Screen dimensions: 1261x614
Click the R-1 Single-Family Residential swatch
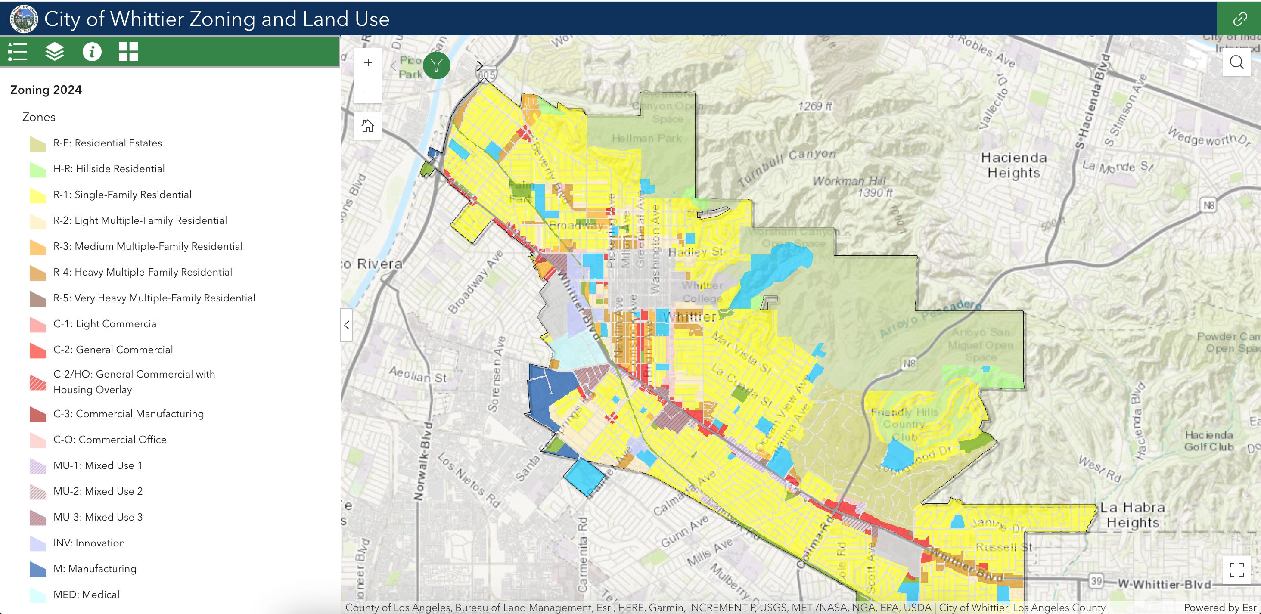point(38,195)
